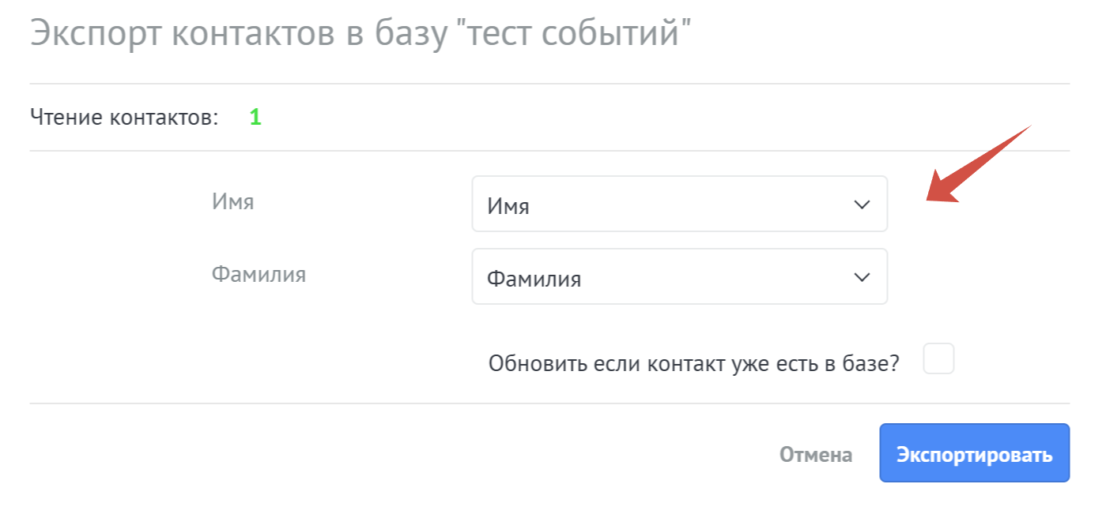Click the gray Фамилия field label on the left
This screenshot has height=514, width=1106.
coord(259,274)
